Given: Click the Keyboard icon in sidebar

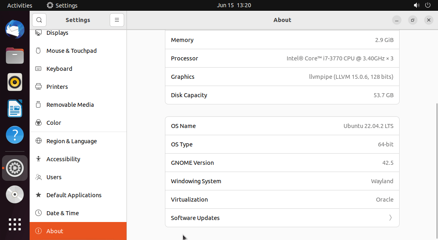Looking at the screenshot, I should point(38,69).
